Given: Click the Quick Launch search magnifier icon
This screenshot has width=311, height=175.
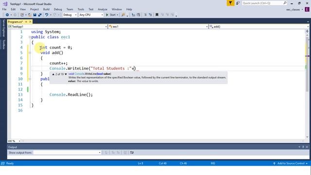Looking at the screenshot, I should (285, 3).
